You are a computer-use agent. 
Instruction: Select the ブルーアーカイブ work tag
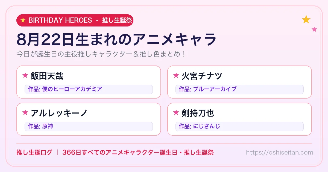[x=239, y=89]
